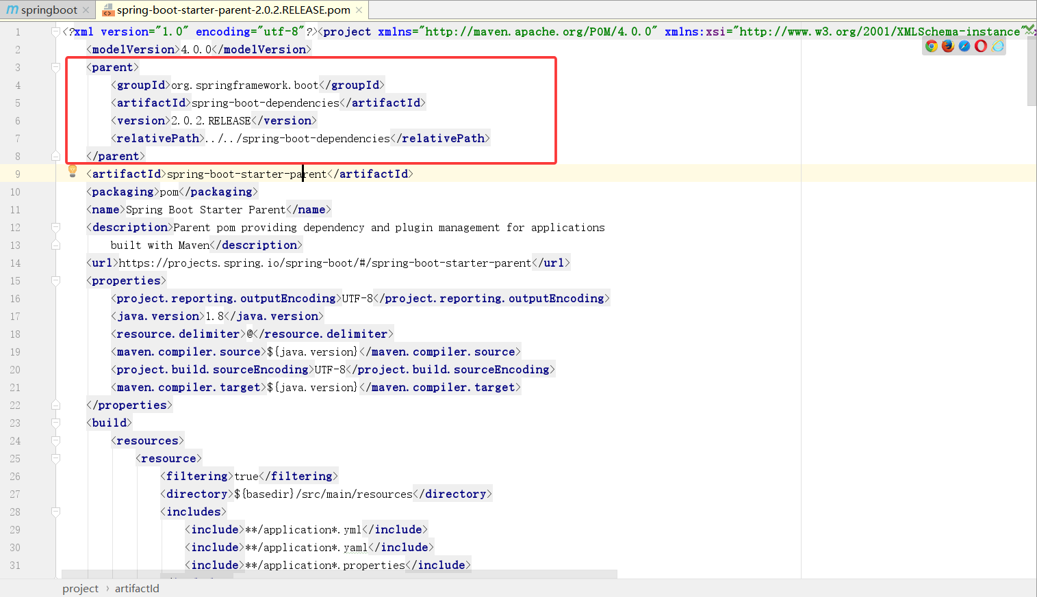Click the modelVersion value 4.0.0

pyautogui.click(x=196, y=49)
